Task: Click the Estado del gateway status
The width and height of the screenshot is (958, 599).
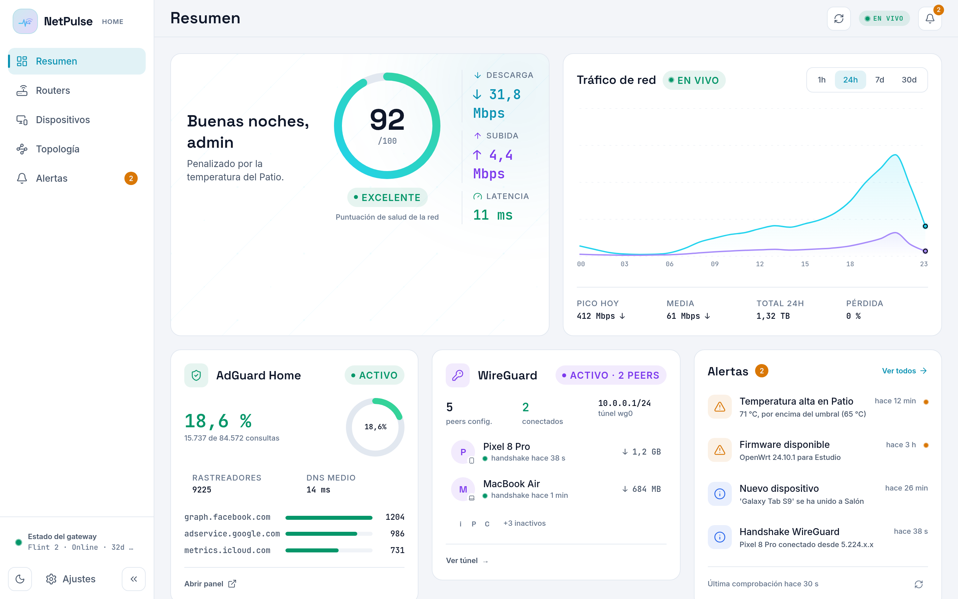Action: (77, 541)
